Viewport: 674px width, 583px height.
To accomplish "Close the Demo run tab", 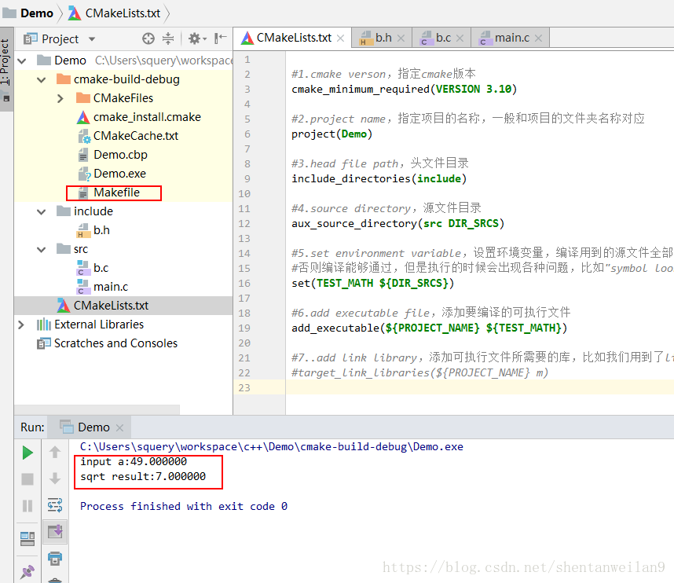I will [119, 427].
